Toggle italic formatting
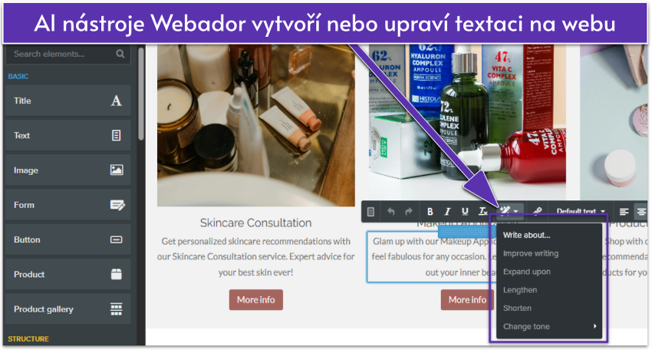Screen dimensions: 652x350 (447, 212)
